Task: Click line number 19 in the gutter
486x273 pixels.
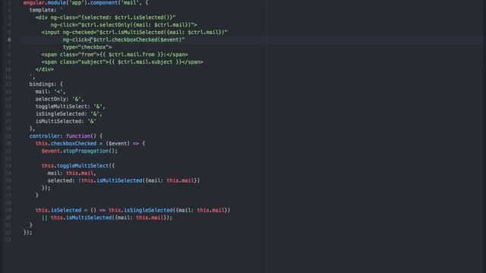Action: click(8, 136)
